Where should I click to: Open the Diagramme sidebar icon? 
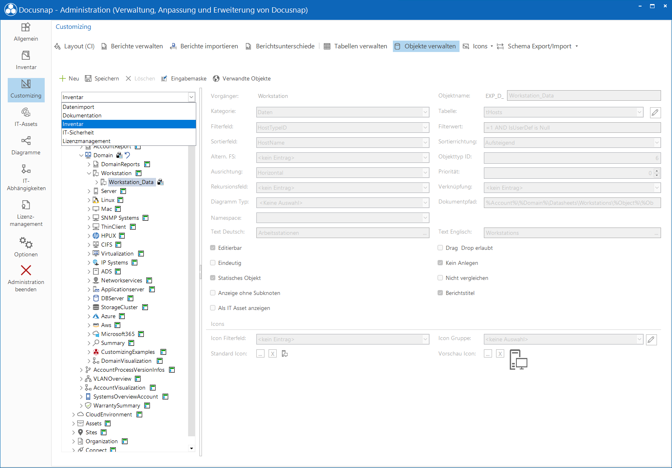point(26,145)
